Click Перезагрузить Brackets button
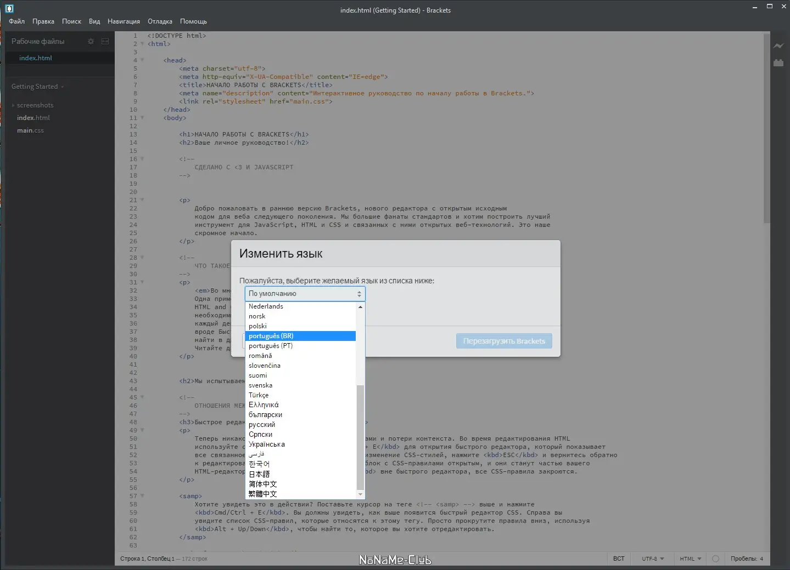This screenshot has width=790, height=570. pos(504,341)
